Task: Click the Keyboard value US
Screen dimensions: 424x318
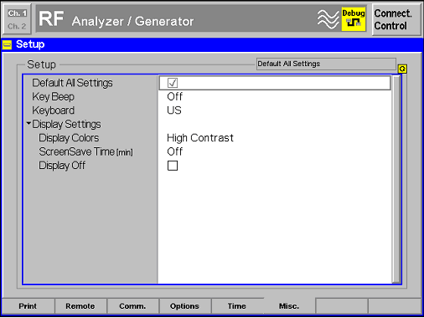Action: tap(174, 110)
